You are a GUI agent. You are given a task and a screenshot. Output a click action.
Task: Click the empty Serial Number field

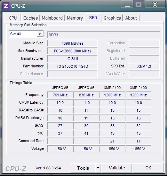click(x=72, y=74)
